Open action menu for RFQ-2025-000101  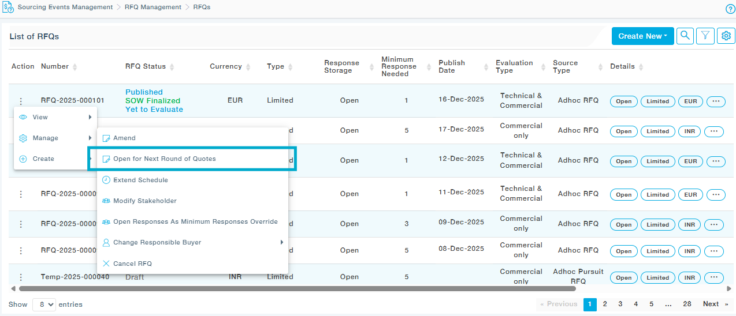(x=21, y=101)
